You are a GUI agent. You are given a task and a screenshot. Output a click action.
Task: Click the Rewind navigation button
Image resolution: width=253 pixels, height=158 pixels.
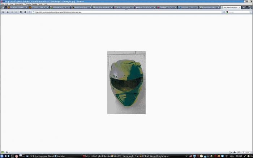tap(3, 12)
